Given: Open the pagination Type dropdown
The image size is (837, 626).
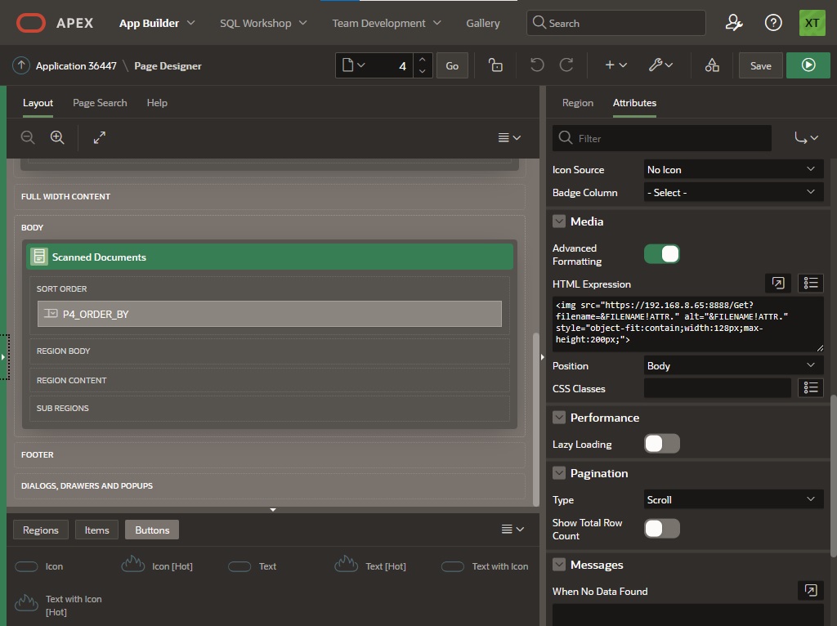Looking at the screenshot, I should click(x=732, y=499).
